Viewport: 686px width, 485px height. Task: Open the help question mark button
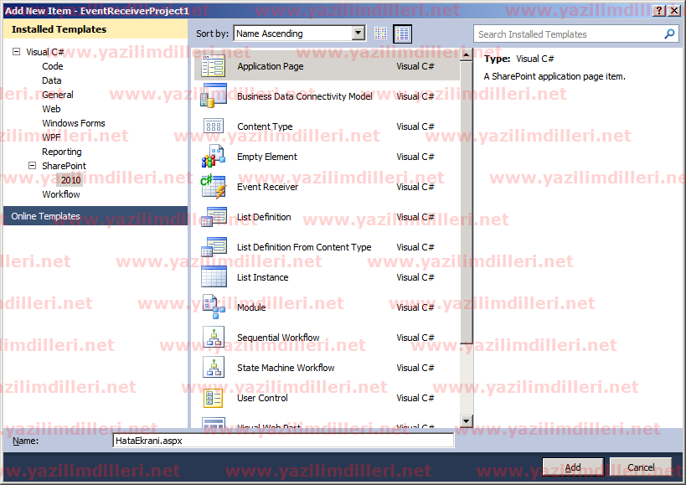[x=660, y=11]
